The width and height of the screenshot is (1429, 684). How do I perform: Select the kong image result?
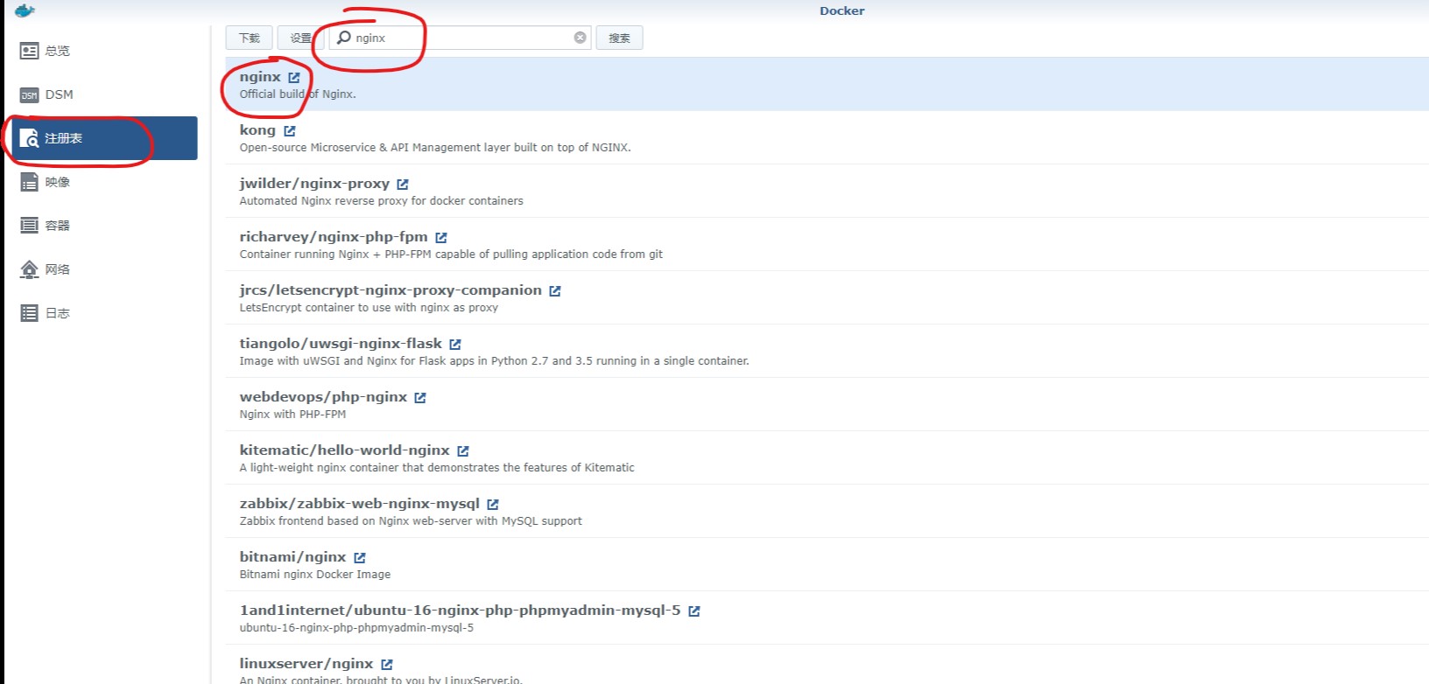pyautogui.click(x=827, y=138)
